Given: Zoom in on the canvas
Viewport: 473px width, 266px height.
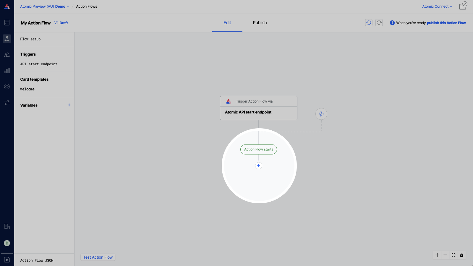Looking at the screenshot, I should coord(437,255).
